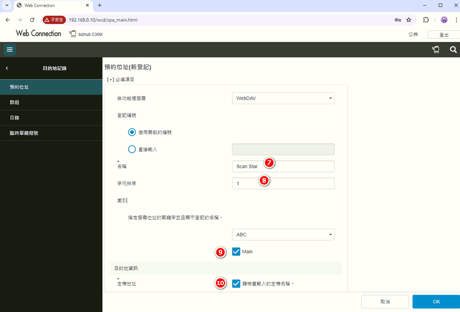Open the device job list icon
Viewport: 460px width, 312px height.
435,50
